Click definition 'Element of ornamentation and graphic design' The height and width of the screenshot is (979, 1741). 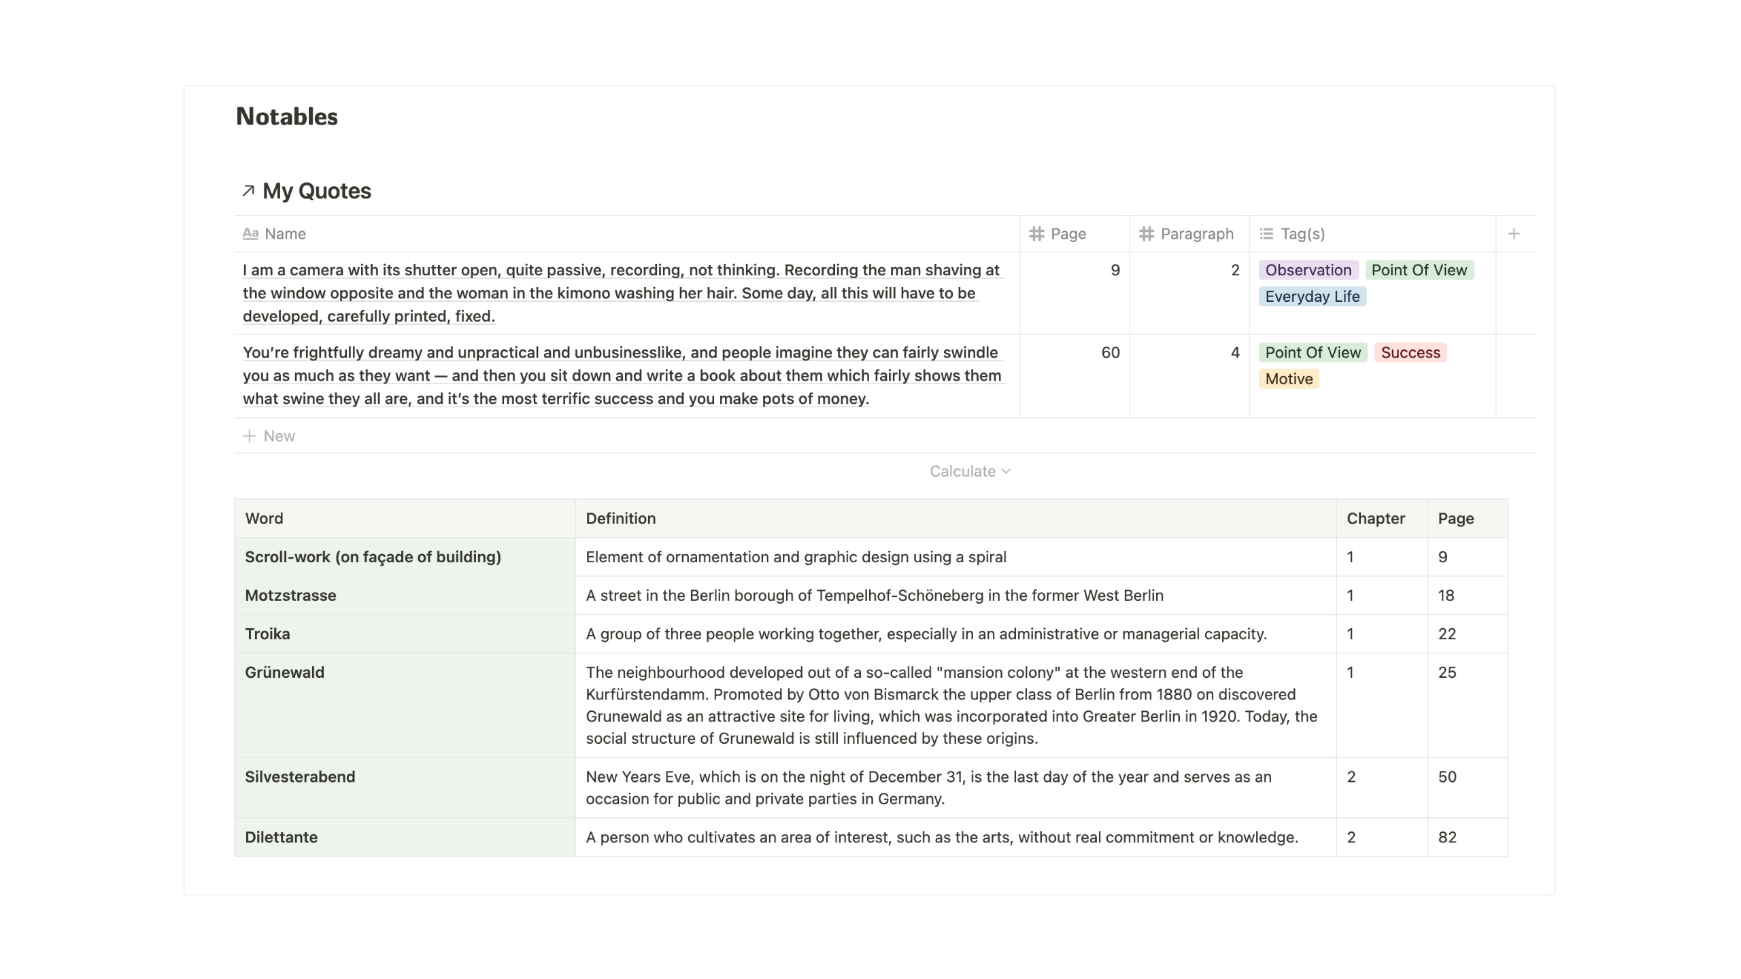pyautogui.click(x=956, y=557)
